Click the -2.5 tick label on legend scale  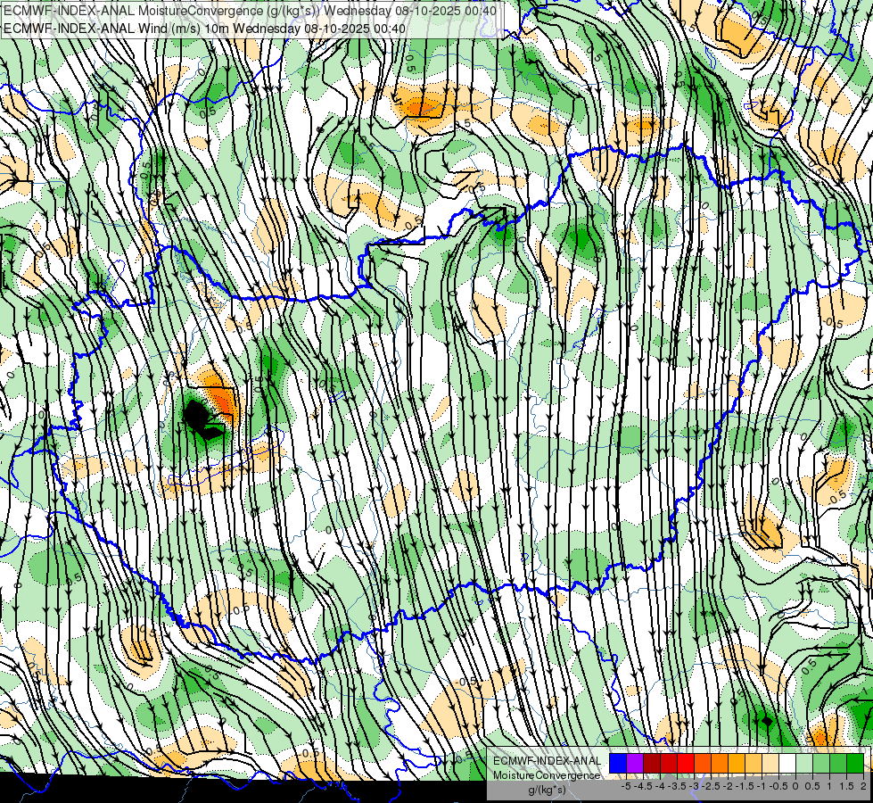click(711, 786)
